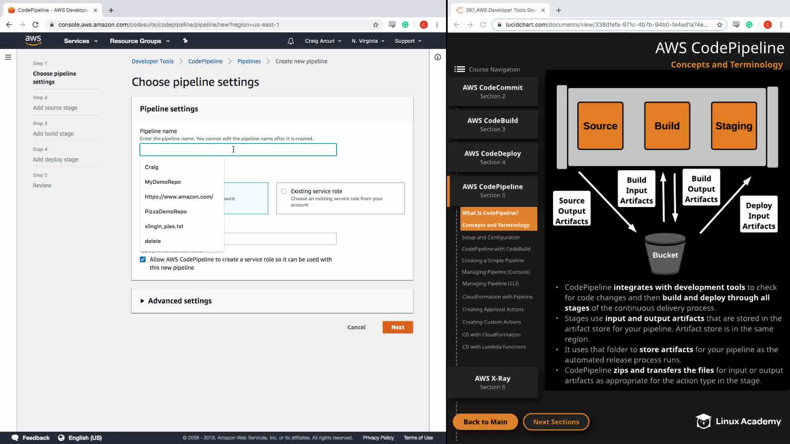
Task: Click the Feedback speech bubble icon
Action: click(x=15, y=437)
